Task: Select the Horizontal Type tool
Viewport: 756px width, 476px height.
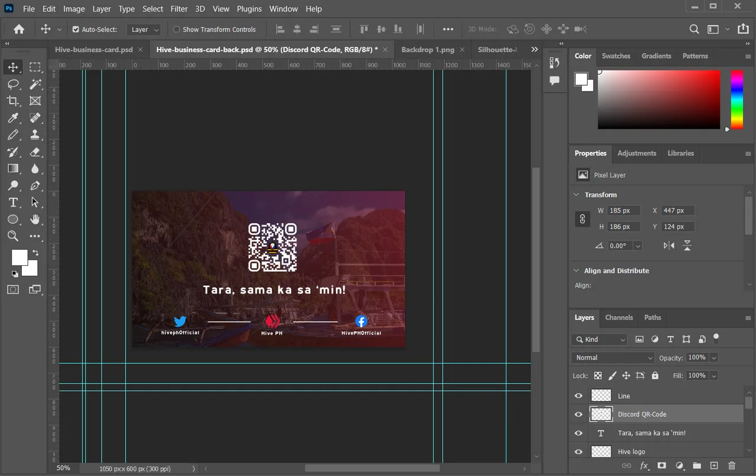Action: coord(13,203)
